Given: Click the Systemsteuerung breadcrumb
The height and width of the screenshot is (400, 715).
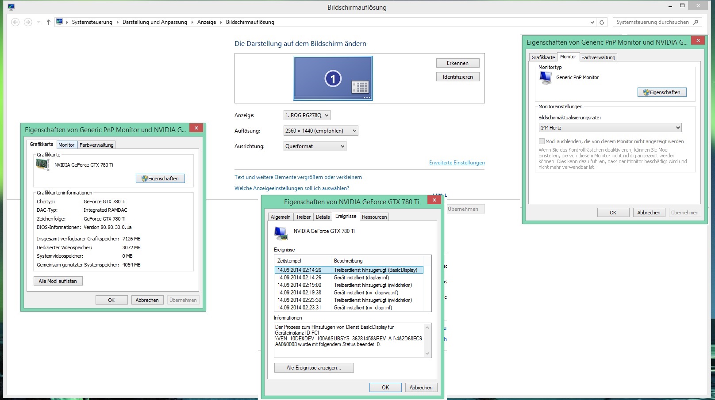Looking at the screenshot, I should pyautogui.click(x=92, y=22).
